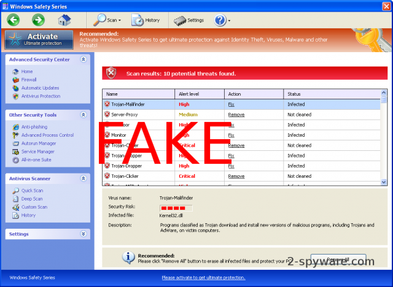Select the Server-Proxy threat row
This screenshot has width=393, height=287.
coord(241,115)
